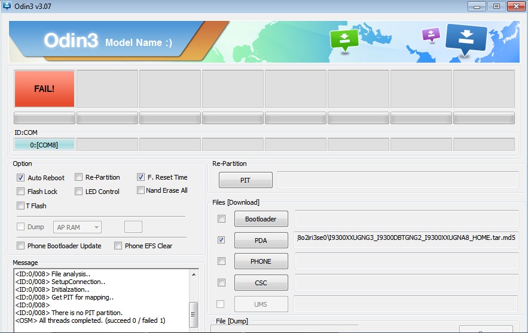
Task: Enable Nand Erase All
Action: click(x=141, y=190)
